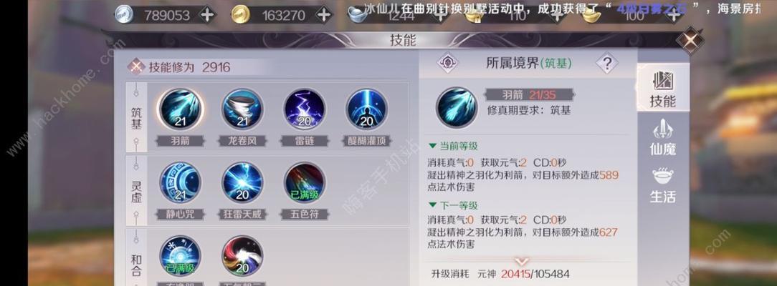The width and height of the screenshot is (777, 286).
Task: Select the 羽箭 skill icon
Action: coord(181,109)
